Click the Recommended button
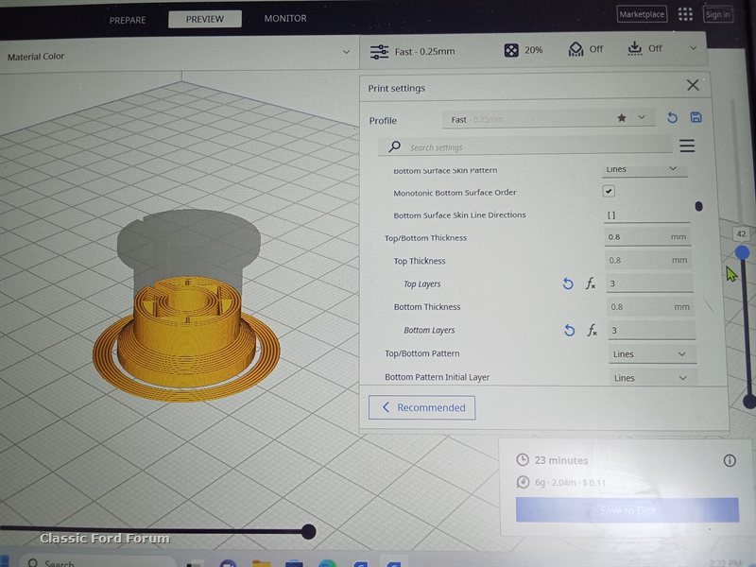Screen dimensions: 756x567 pos(422,407)
